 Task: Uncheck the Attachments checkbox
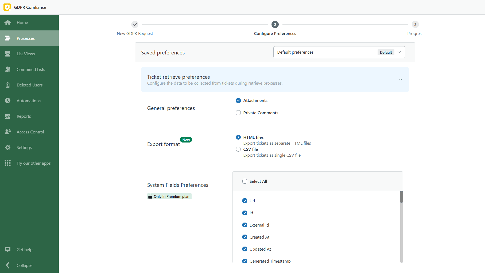238,101
